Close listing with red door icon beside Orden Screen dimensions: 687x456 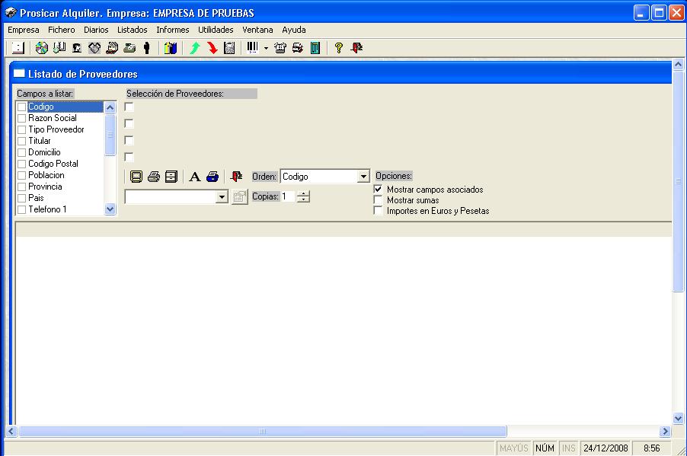pyautogui.click(x=236, y=177)
